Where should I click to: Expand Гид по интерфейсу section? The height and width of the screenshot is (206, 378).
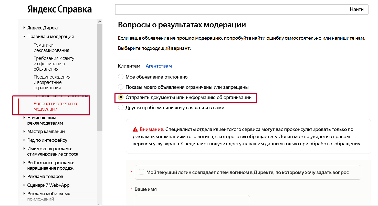[24, 140]
